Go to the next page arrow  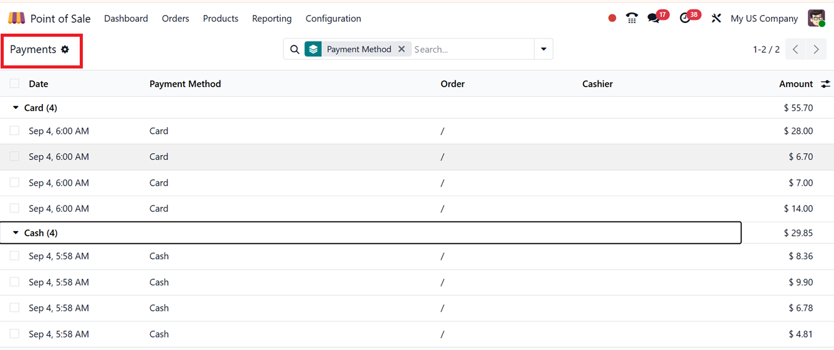click(x=816, y=50)
